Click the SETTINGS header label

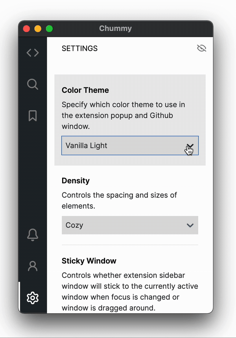coord(79,48)
